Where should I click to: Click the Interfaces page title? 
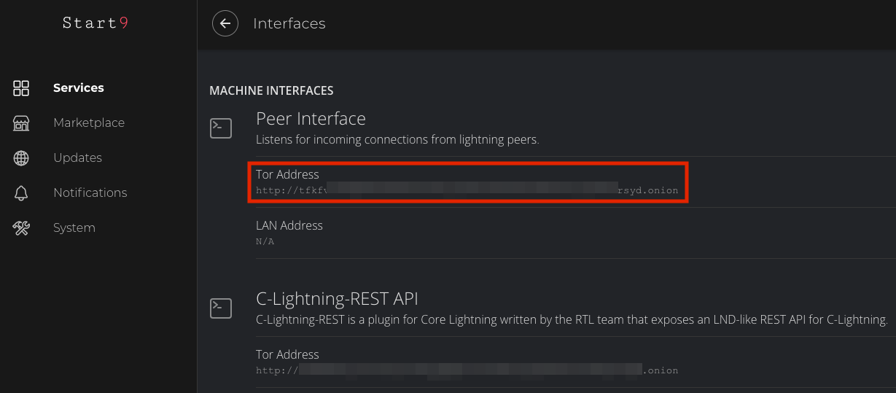pyautogui.click(x=289, y=23)
